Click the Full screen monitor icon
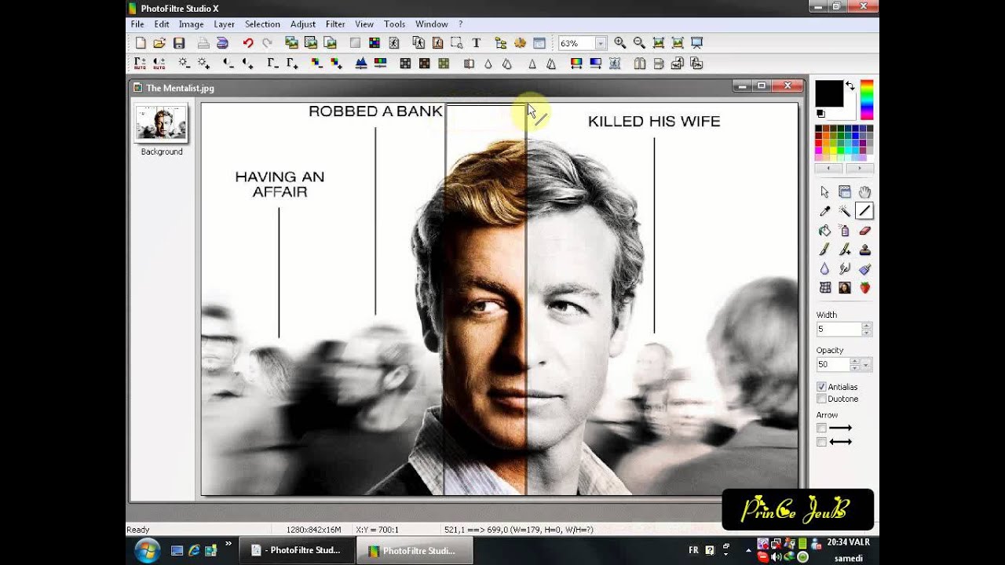 click(696, 43)
